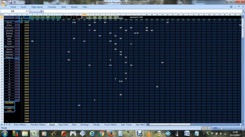Switch to Page Break Preview in status bar
Viewport: 245px width, 137px height.
(210, 128)
